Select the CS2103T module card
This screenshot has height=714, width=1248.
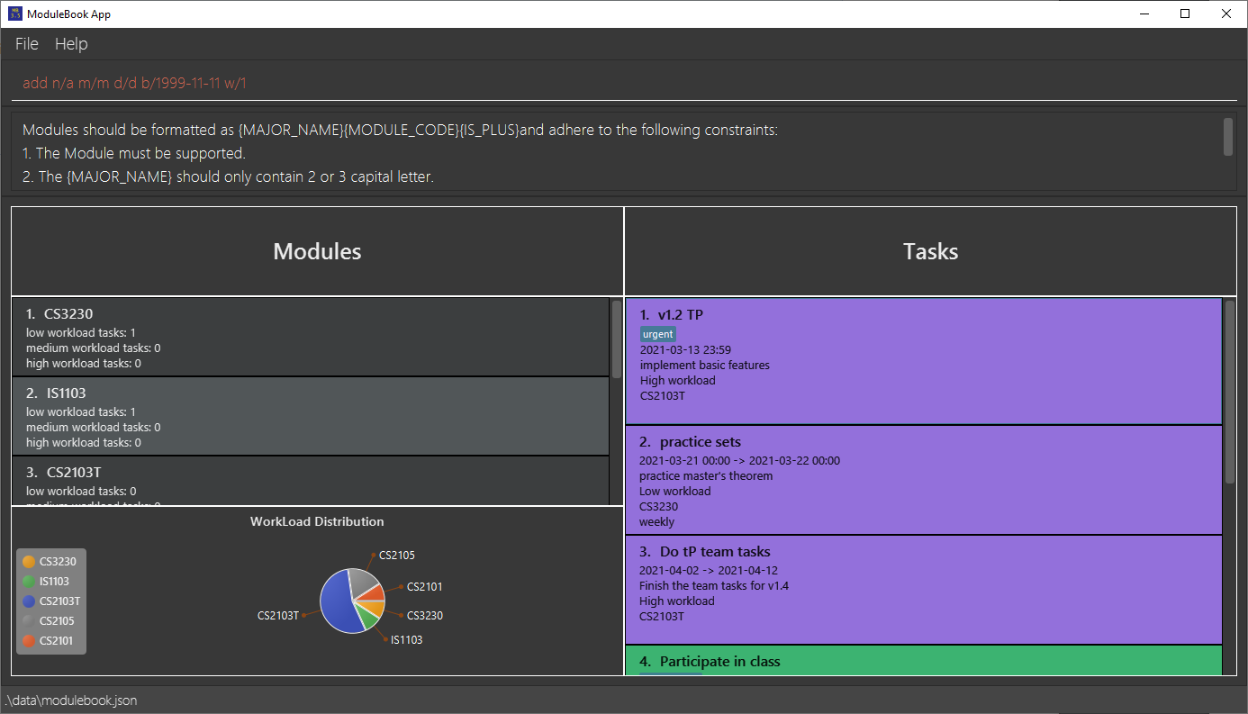pos(311,481)
